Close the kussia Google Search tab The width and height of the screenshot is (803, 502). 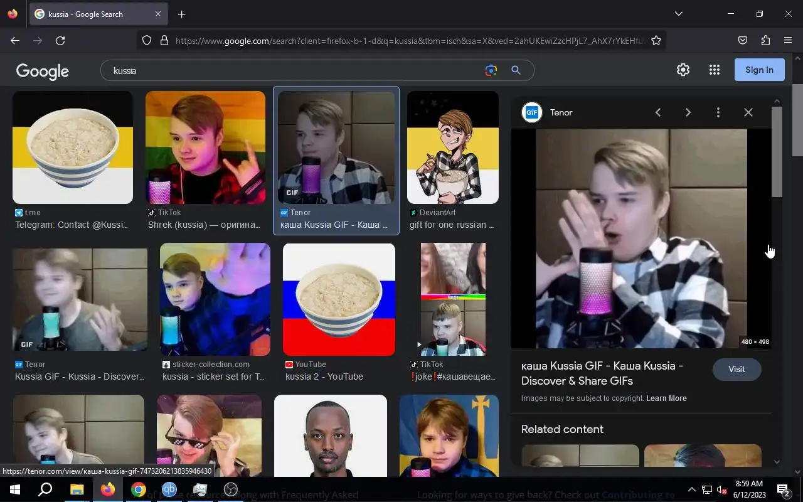[158, 14]
